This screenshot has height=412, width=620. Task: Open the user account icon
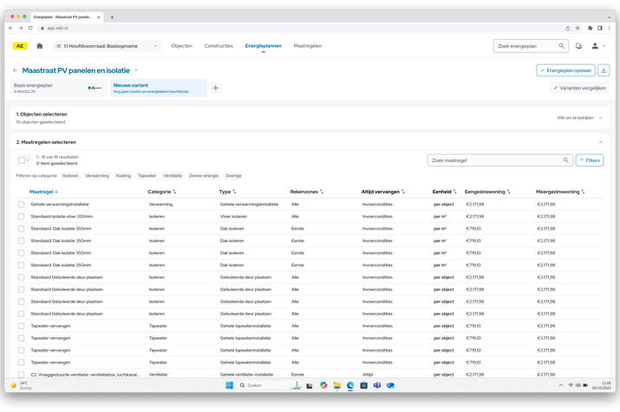[595, 46]
